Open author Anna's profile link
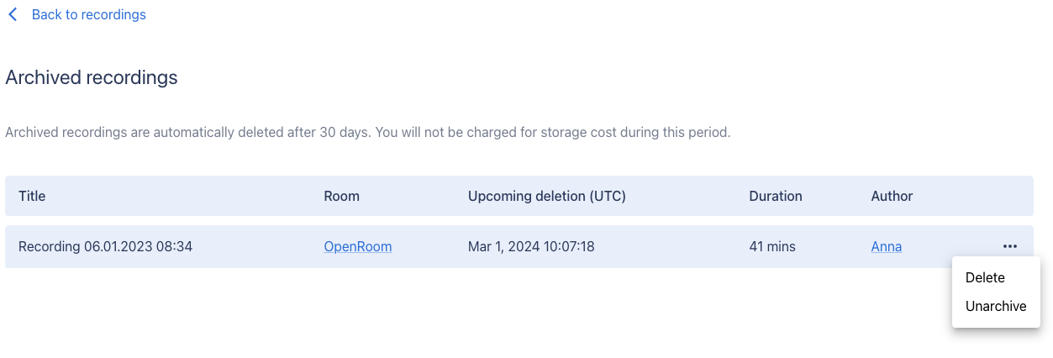Image resolution: width=1053 pixels, height=358 pixels. (886, 246)
